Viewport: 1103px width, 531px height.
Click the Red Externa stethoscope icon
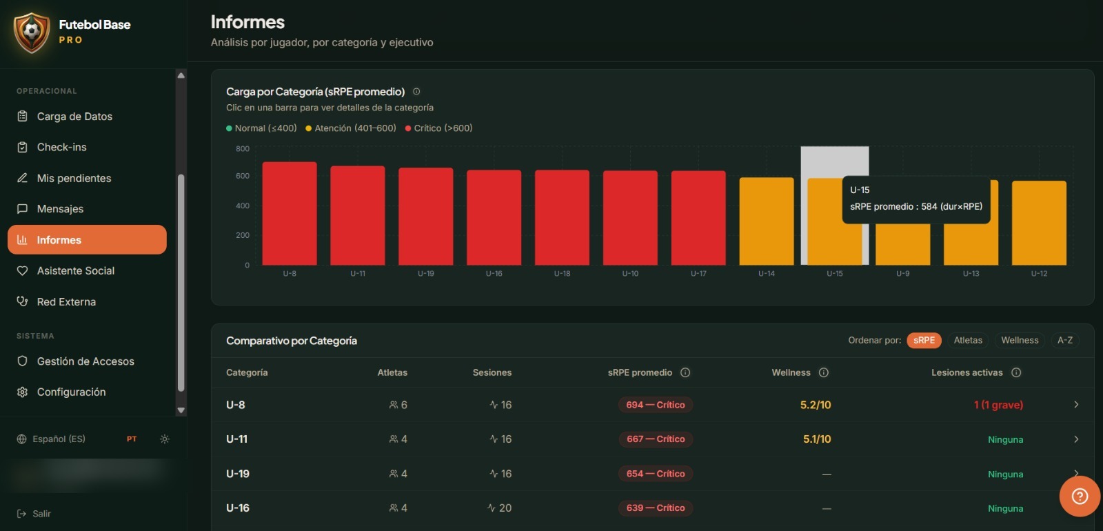tap(22, 301)
